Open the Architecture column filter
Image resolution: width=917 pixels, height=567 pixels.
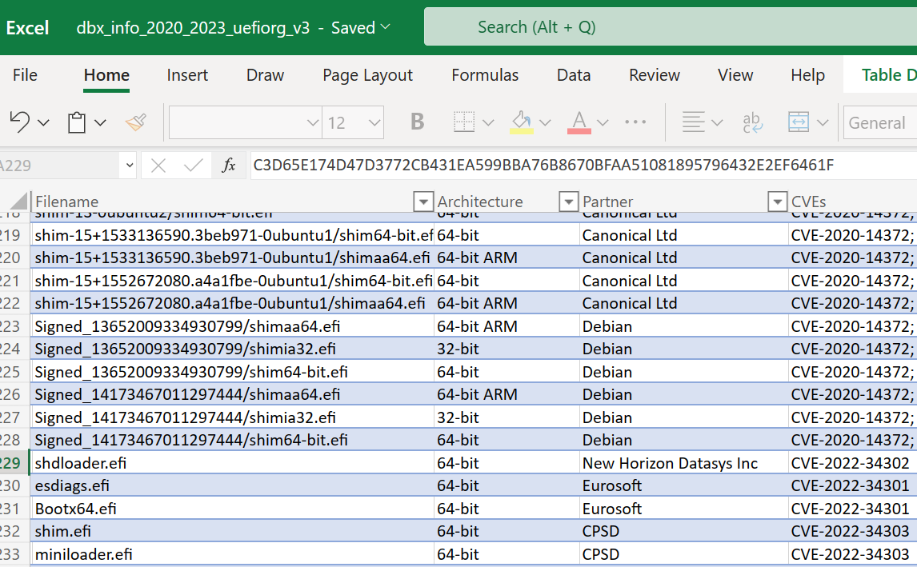(568, 201)
